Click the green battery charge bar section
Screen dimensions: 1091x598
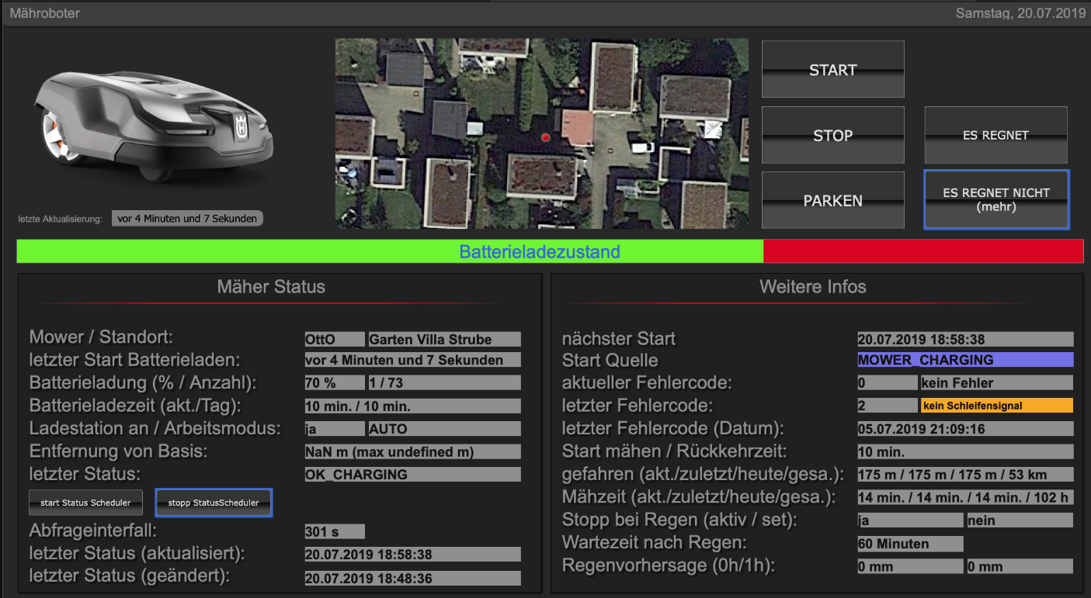pos(388,251)
